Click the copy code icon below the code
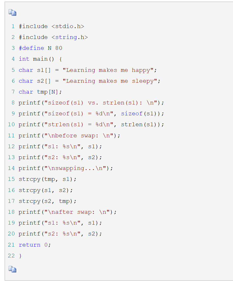 [12, 269]
